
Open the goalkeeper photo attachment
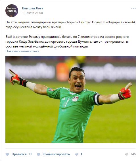(70, 100)
